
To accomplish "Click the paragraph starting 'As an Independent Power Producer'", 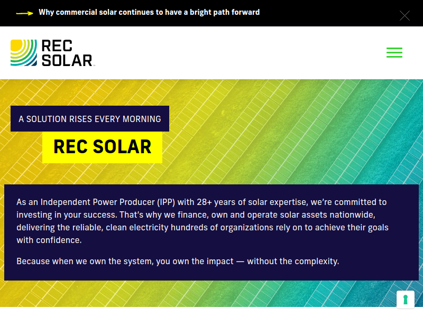I will [201, 221].
